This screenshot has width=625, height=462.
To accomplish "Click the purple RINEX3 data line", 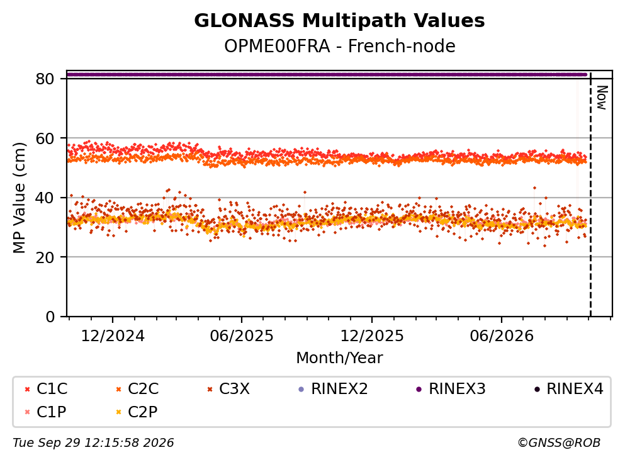I will pyautogui.click(x=327, y=74).
